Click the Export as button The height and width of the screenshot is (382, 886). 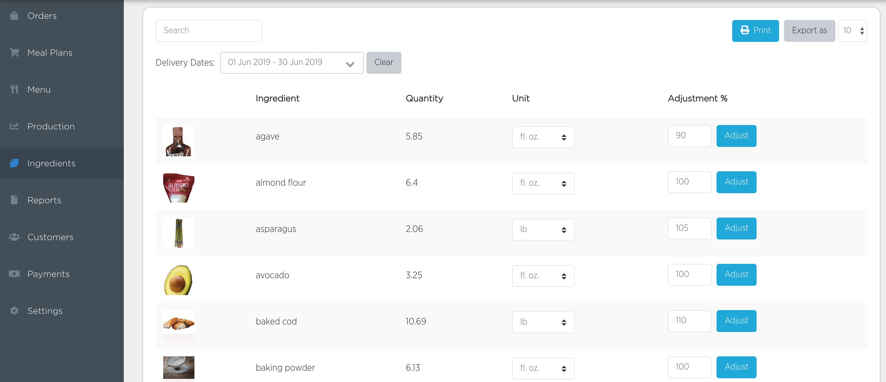point(809,31)
